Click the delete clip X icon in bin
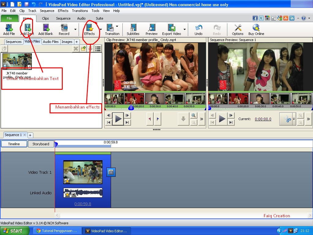 [76, 48]
